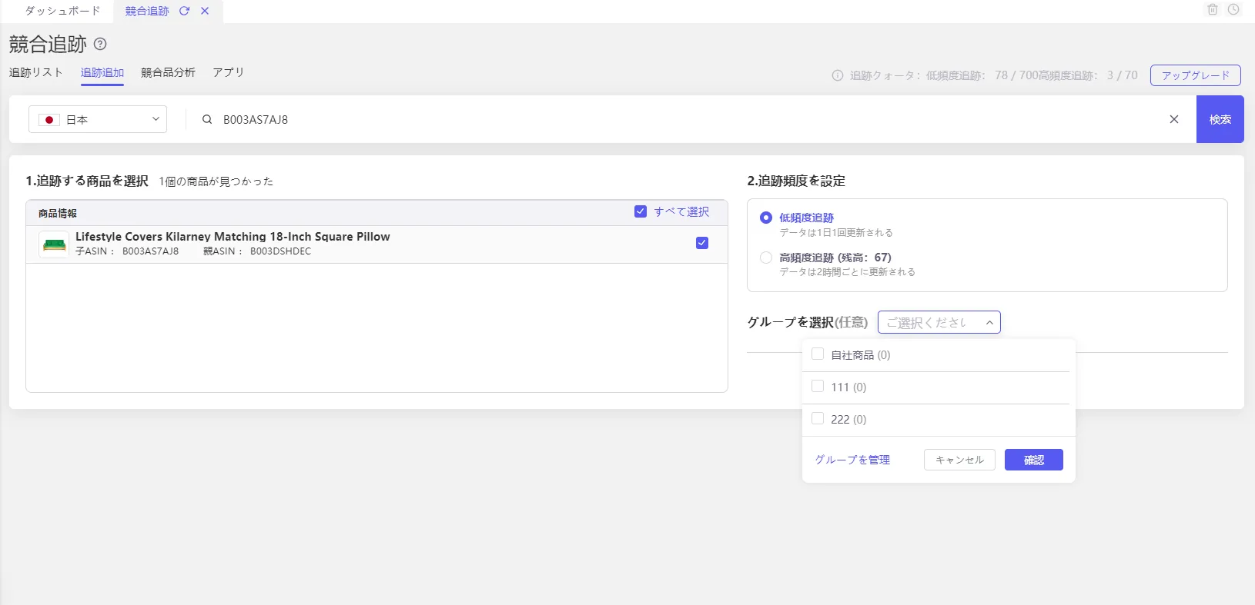Click the データは1日1回更新される description
The height and width of the screenshot is (605, 1255).
point(836,232)
